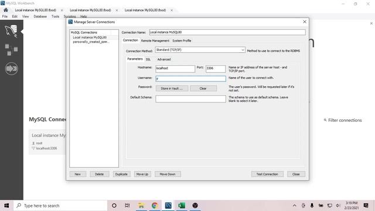Show hidden tray icons chevron
This screenshot has width=375, height=211.
coord(294,206)
